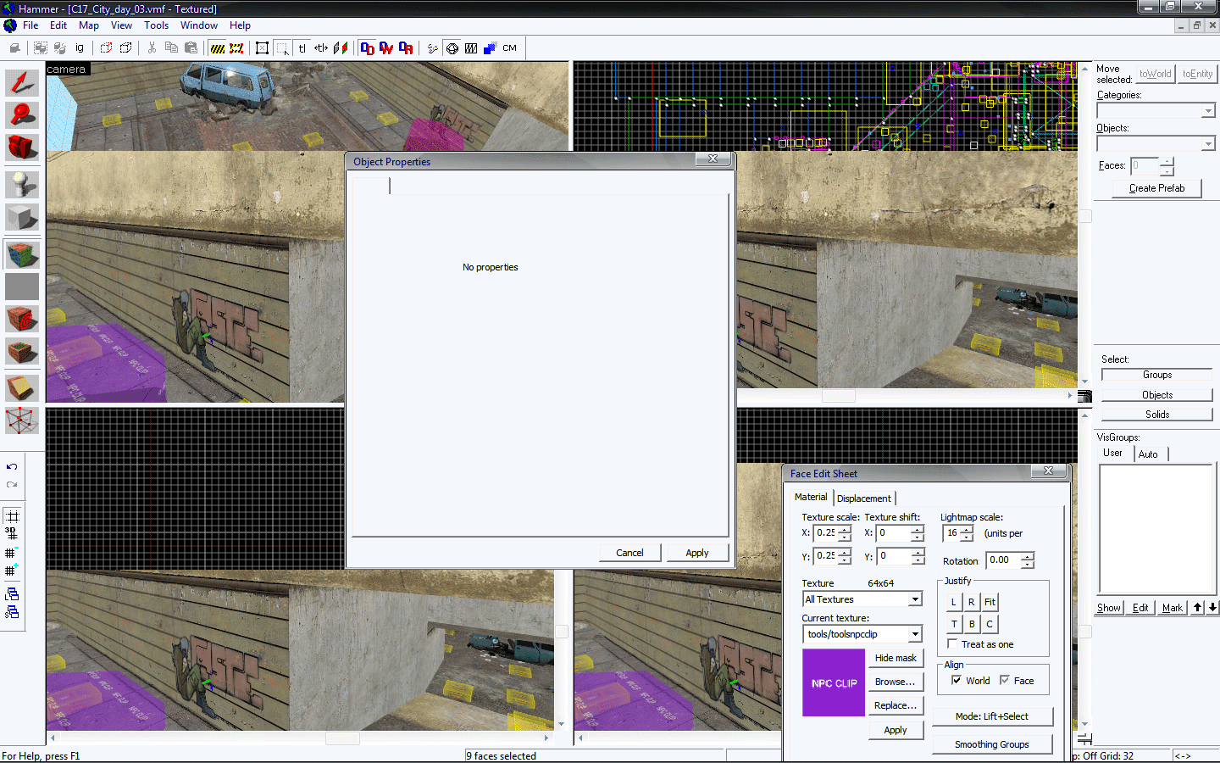
Task: Toggle texture lock 'tl' icon
Action: click(302, 48)
